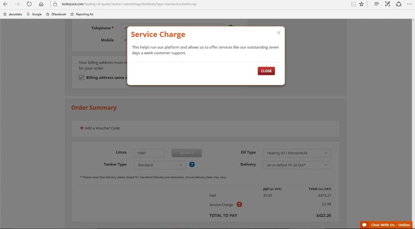Viewport: 415px width, 229px height.
Task: Click the £419.27 fuel total
Action: point(325,195)
